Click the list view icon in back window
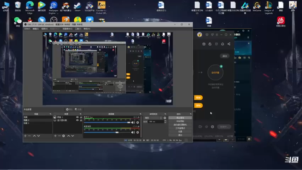 click(244, 58)
